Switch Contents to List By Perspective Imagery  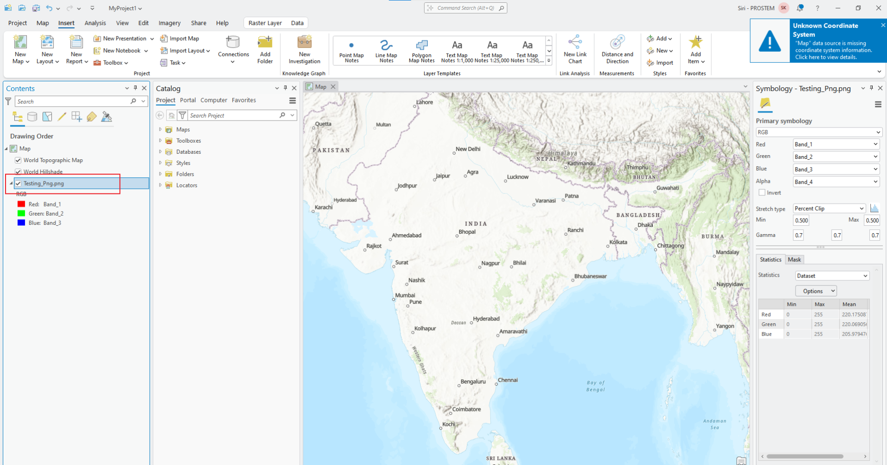[107, 117]
